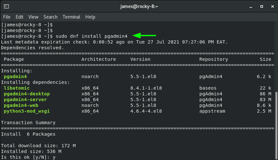Viewport: 278px width, 160px height.
Task: Close the terminal window
Action: [273, 6]
